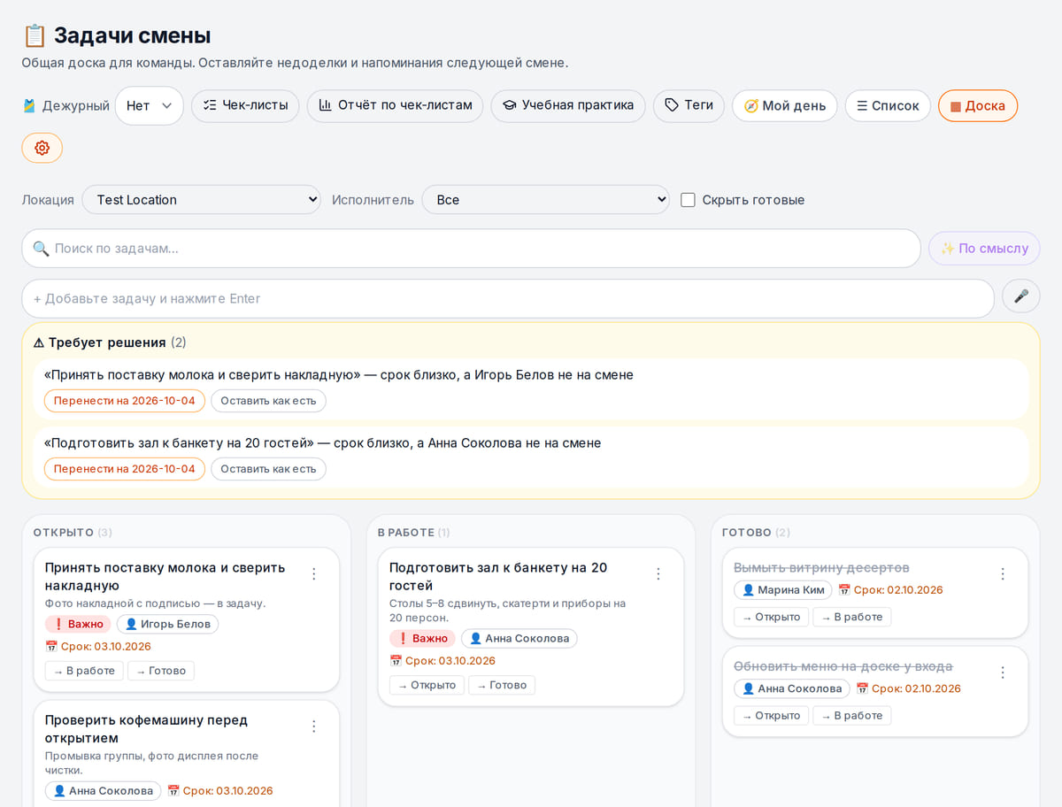Click the microphone voice input icon
Screen dimensions: 1062x807
click(1020, 296)
